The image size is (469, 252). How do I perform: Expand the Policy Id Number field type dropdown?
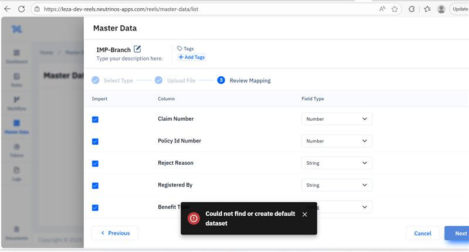point(337,141)
